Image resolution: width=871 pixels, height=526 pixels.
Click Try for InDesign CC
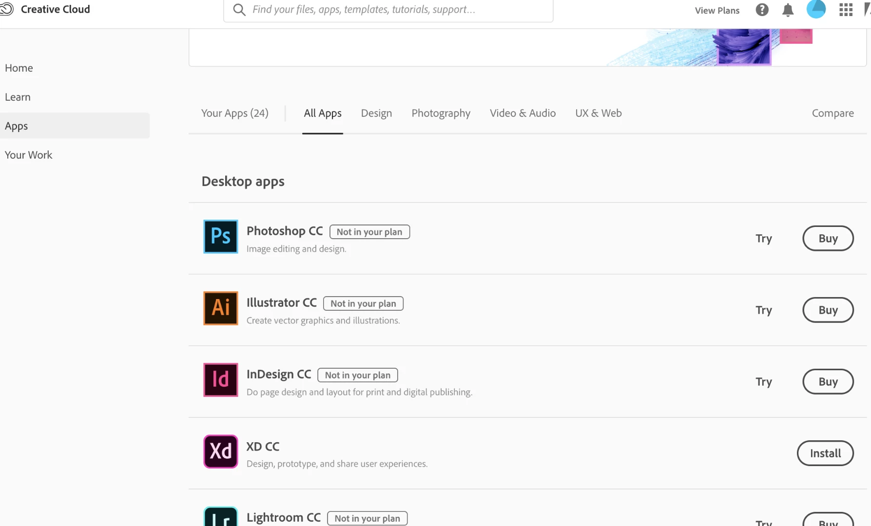coord(764,382)
